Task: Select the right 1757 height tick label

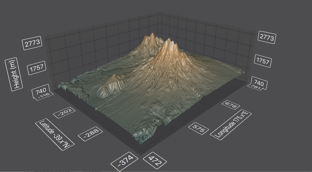Action: (263, 61)
